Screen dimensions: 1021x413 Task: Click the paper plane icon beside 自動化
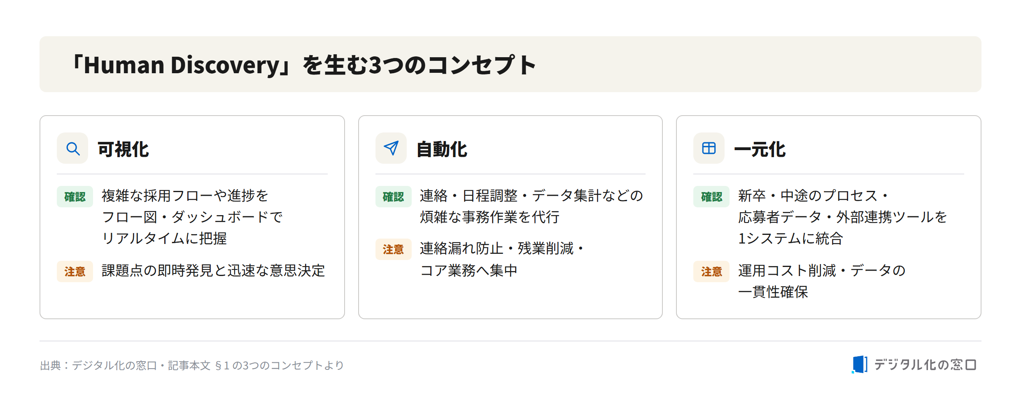coord(391,148)
